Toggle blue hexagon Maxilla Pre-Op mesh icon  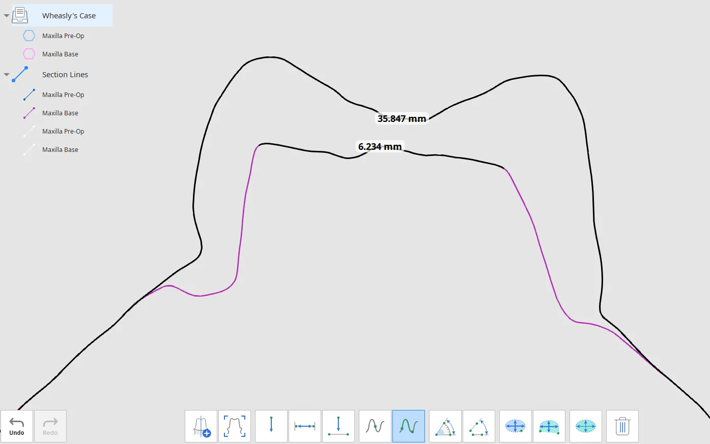click(29, 36)
